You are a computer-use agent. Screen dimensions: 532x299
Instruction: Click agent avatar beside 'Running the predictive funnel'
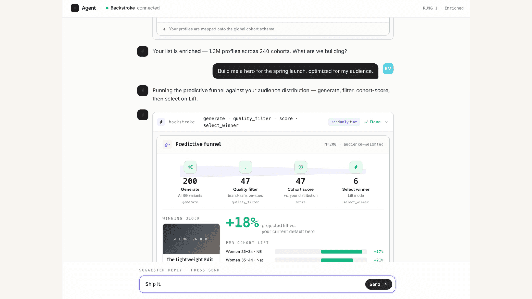point(143,91)
